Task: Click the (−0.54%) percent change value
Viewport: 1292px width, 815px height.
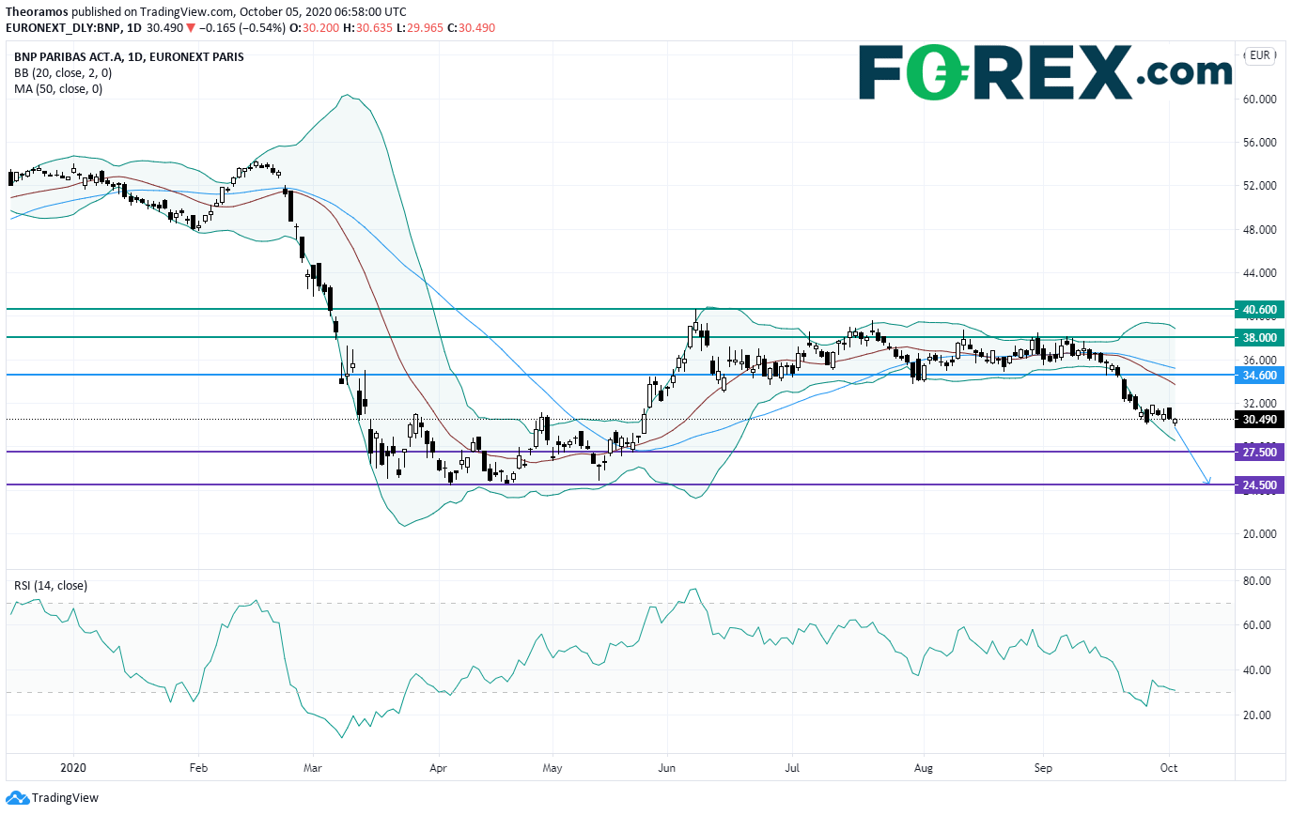Action: [x=262, y=28]
